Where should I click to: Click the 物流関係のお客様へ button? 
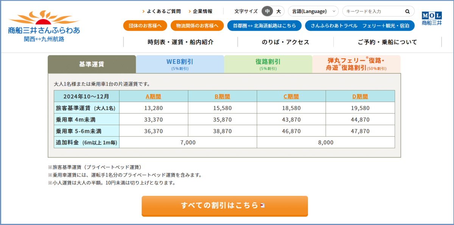click(197, 26)
